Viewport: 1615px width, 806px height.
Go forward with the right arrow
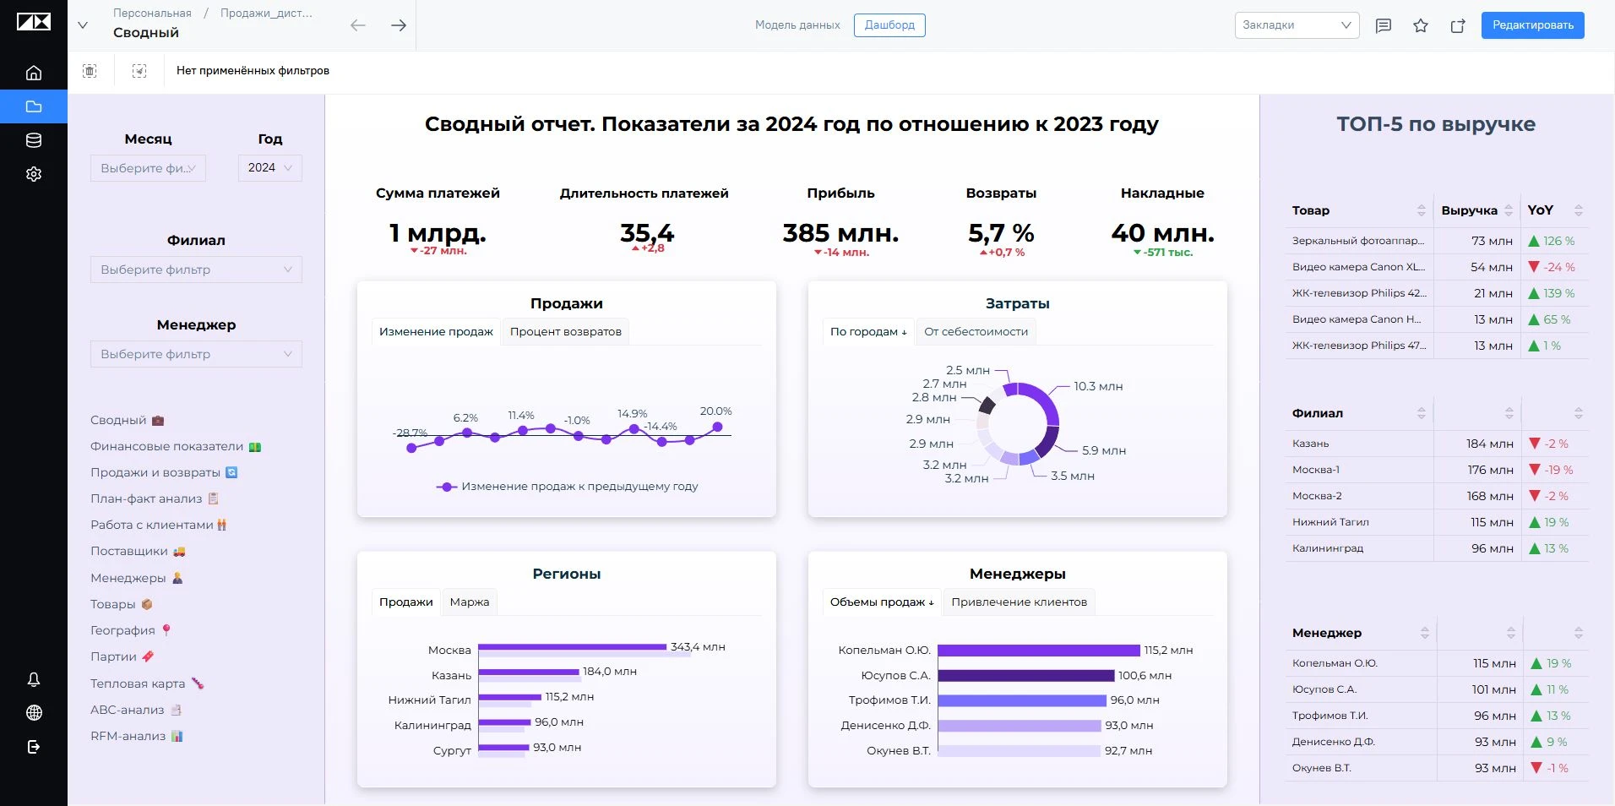(x=399, y=25)
